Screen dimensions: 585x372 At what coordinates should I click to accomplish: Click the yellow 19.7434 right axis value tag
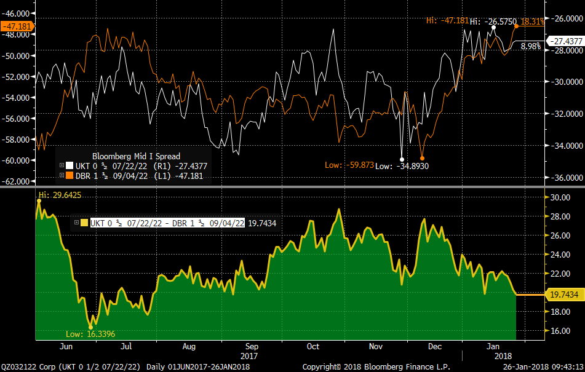pos(563,295)
